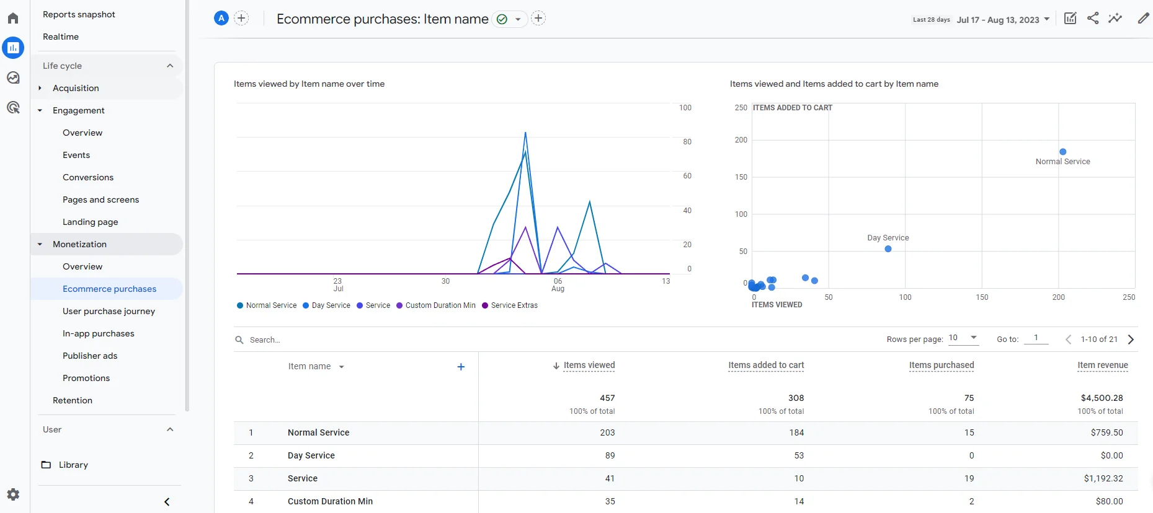1153x513 pixels.
Task: Open Item name dimension dropdown
Action: (341, 367)
